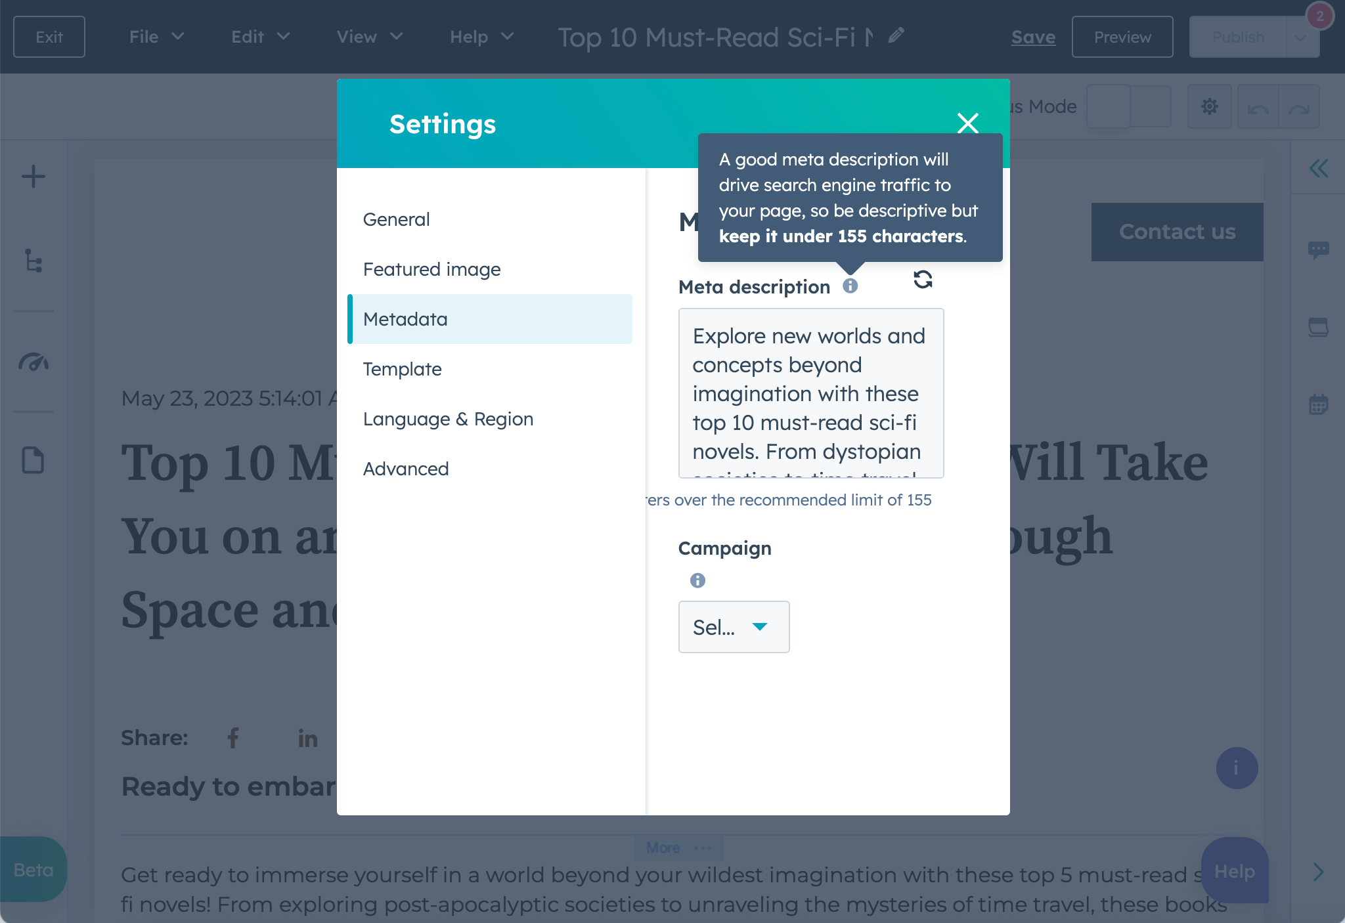This screenshot has height=923, width=1345.
Task: Click the info icon next to Meta description
Action: [x=851, y=286]
